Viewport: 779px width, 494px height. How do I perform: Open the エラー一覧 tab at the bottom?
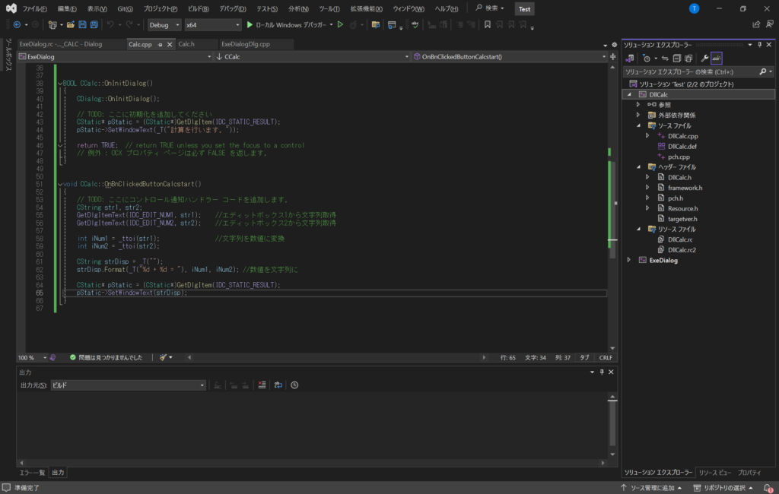click(33, 472)
